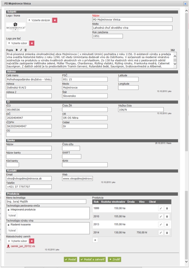Viewport: 189px width, 268px height.
Task: Edit the 1999 production row
Action: coord(161,208)
